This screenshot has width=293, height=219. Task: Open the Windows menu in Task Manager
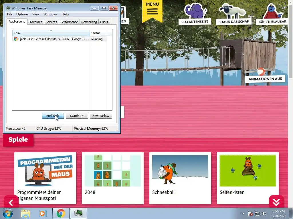pos(50,14)
